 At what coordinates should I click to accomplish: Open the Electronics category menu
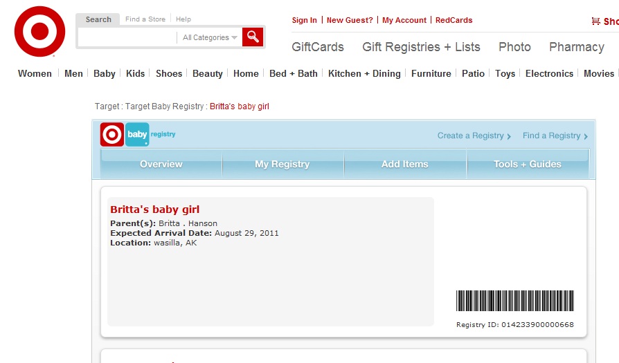549,74
